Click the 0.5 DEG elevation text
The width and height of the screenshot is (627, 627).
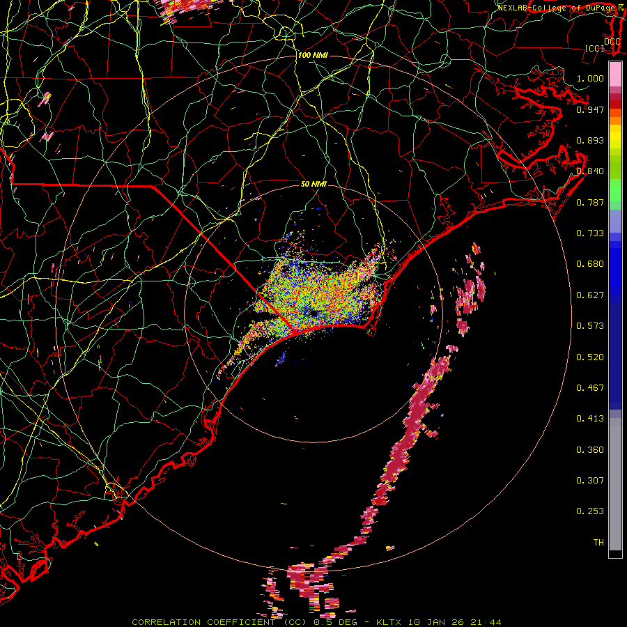point(335,622)
